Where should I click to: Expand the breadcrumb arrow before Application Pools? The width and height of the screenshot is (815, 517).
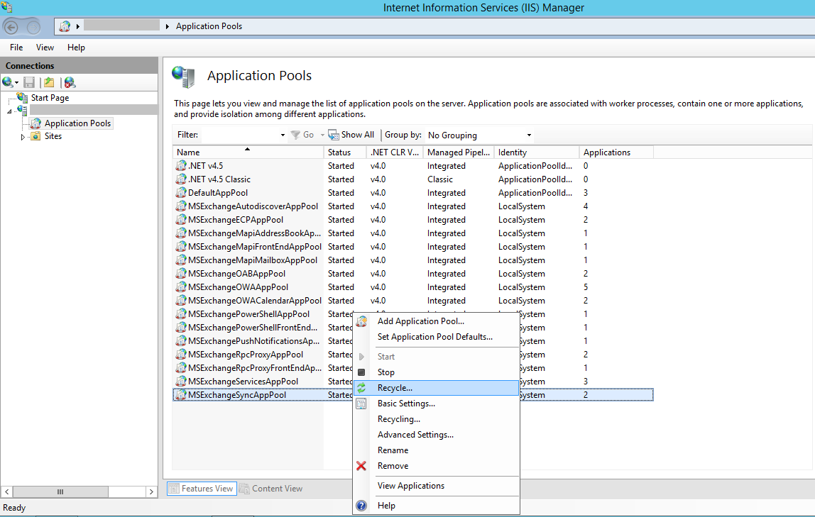(168, 26)
